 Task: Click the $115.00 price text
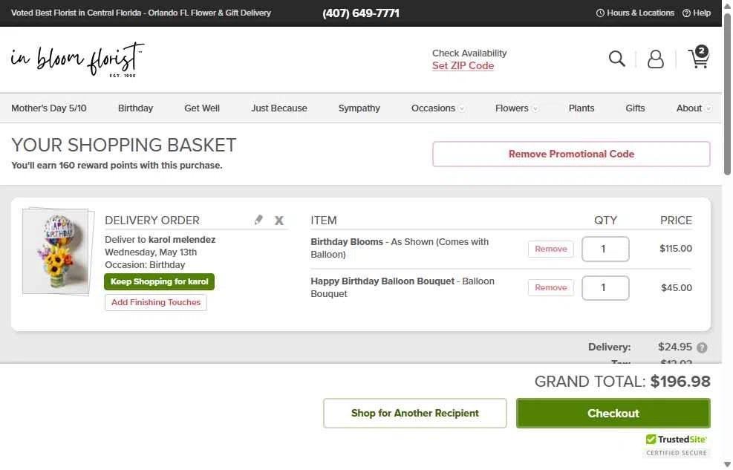click(x=676, y=249)
